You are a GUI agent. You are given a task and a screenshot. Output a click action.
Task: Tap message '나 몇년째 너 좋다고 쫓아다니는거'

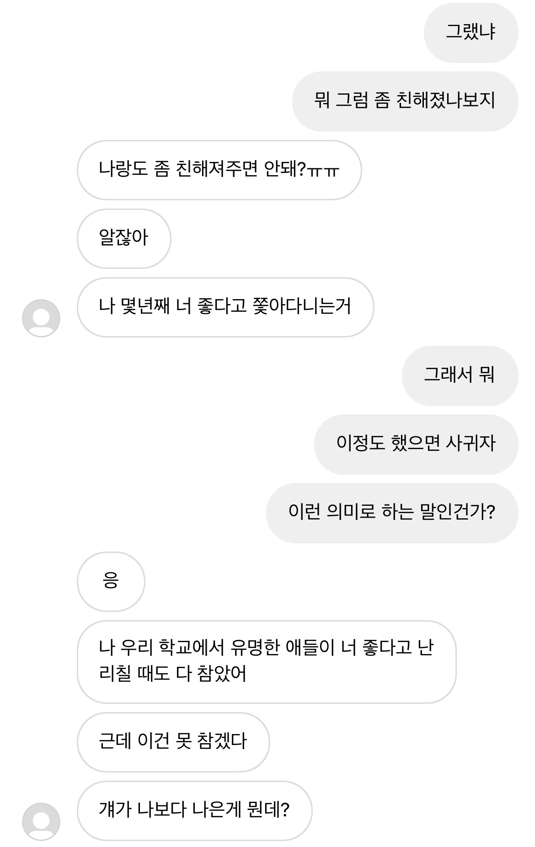tap(225, 307)
